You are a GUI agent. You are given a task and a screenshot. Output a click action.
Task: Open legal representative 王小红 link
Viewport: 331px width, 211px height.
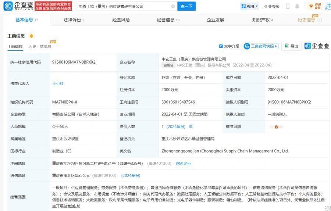tap(58, 83)
